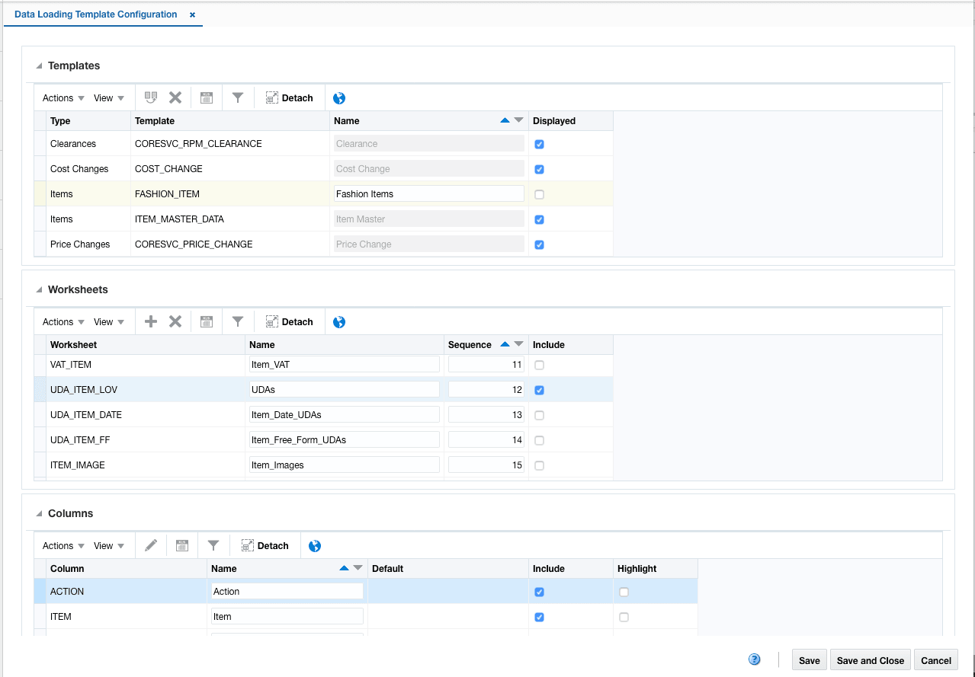
Task: Open the Actions menu in the Templates panel
Action: tap(61, 97)
